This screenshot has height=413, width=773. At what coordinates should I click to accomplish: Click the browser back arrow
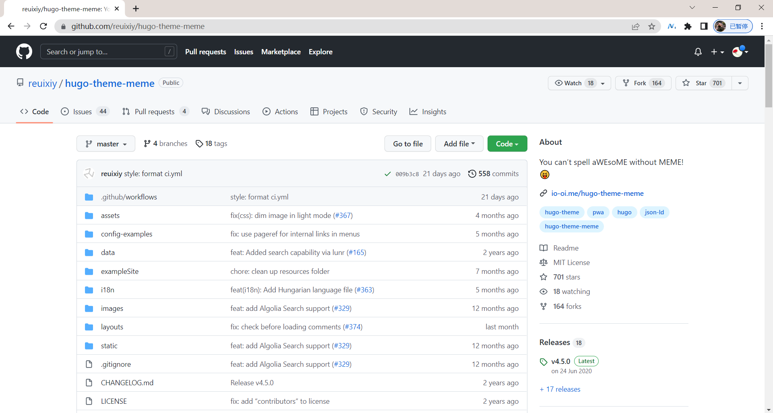[11, 26]
